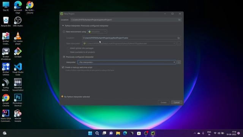Select New environment using radio
The image size is (243, 137).
coord(64,32)
